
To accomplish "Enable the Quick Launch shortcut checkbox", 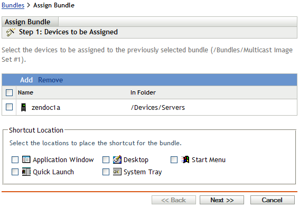I will click(x=15, y=172).
